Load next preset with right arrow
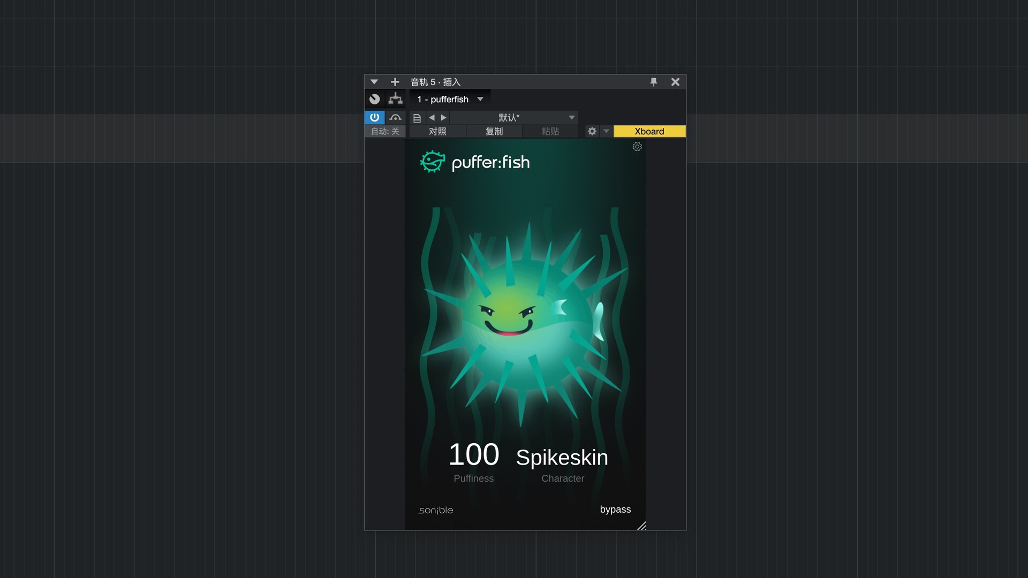 443,118
